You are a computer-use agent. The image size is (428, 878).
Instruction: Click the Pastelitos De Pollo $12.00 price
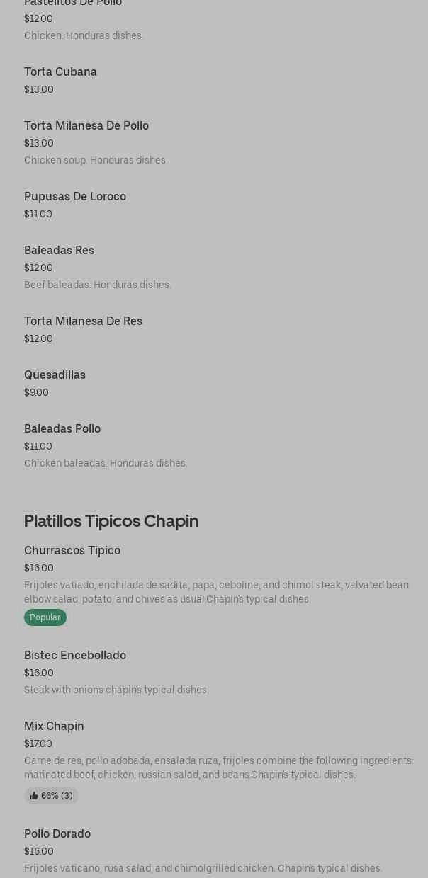point(38,19)
